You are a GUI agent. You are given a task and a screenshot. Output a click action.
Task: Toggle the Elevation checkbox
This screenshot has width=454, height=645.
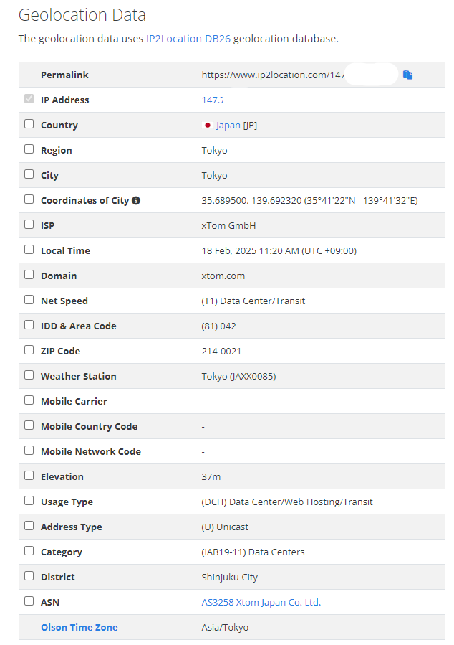(x=29, y=475)
